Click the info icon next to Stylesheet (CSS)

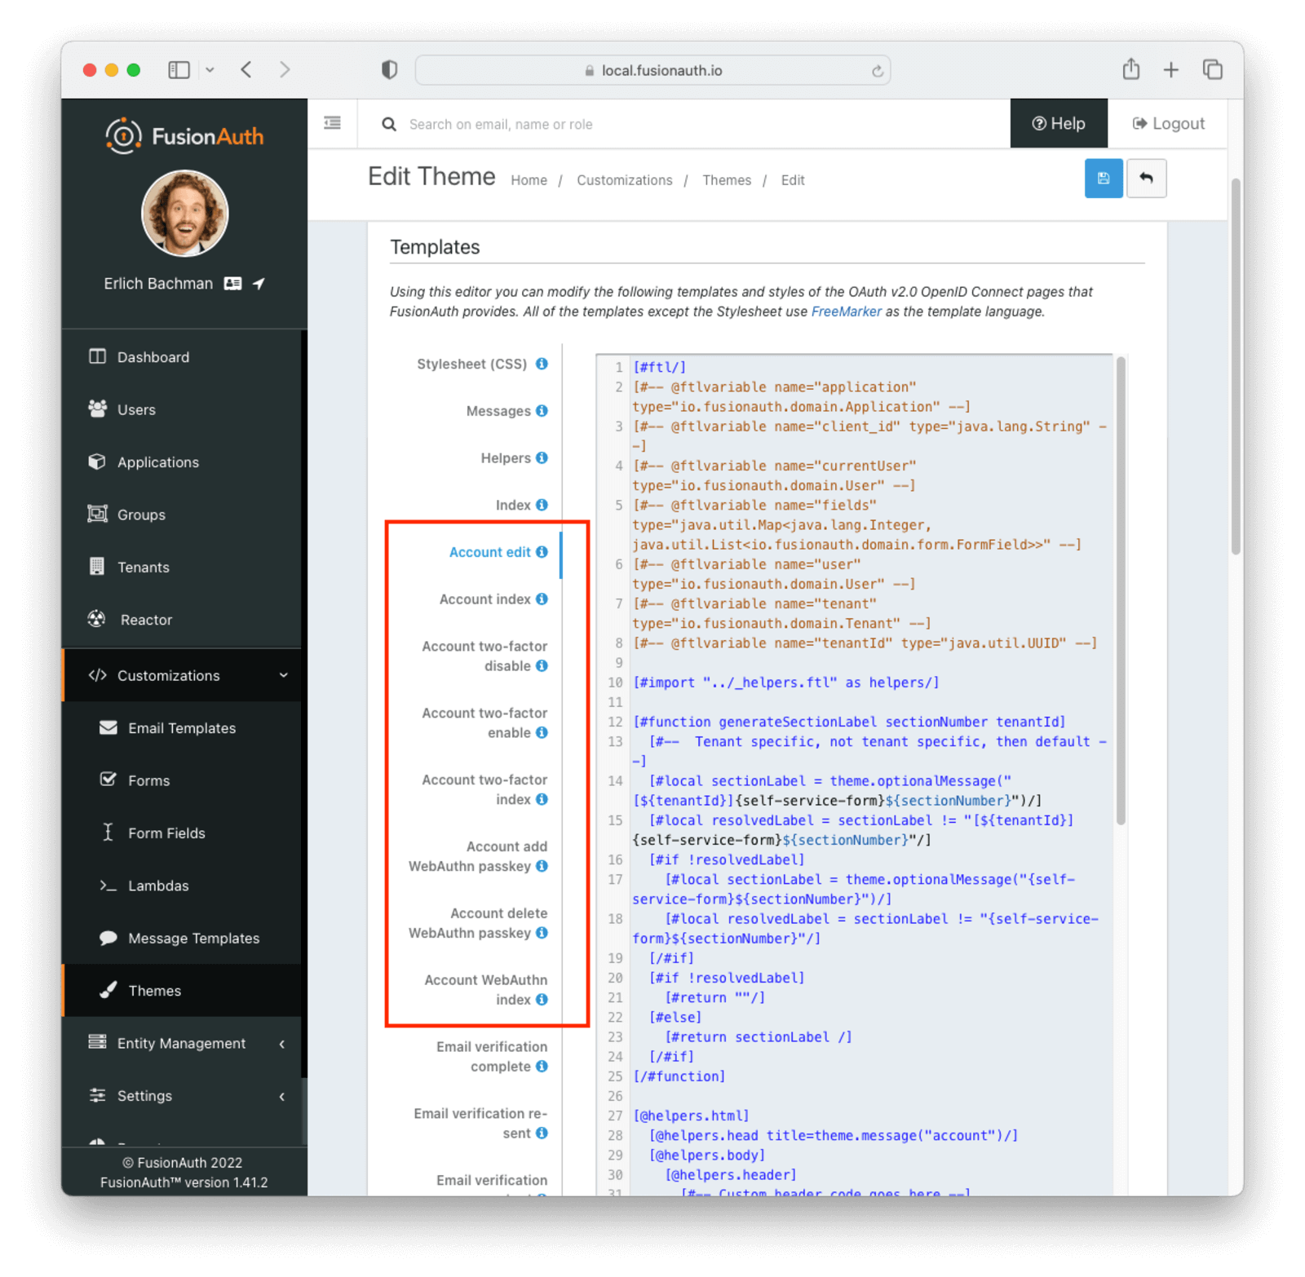[x=542, y=364]
